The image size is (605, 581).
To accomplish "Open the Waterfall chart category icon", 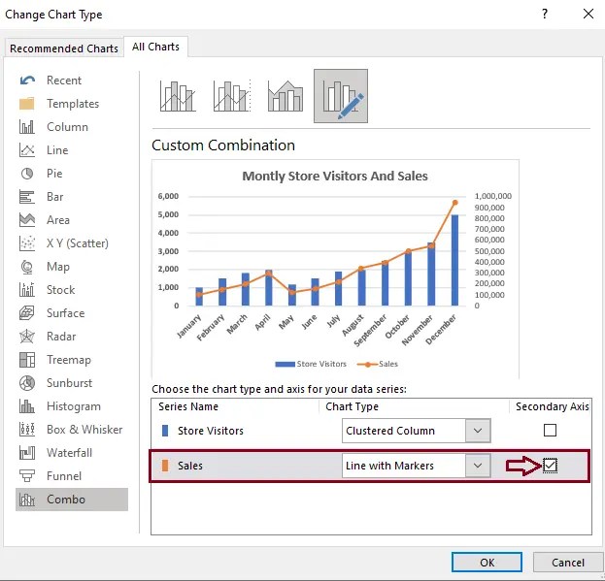I will pyautogui.click(x=27, y=453).
